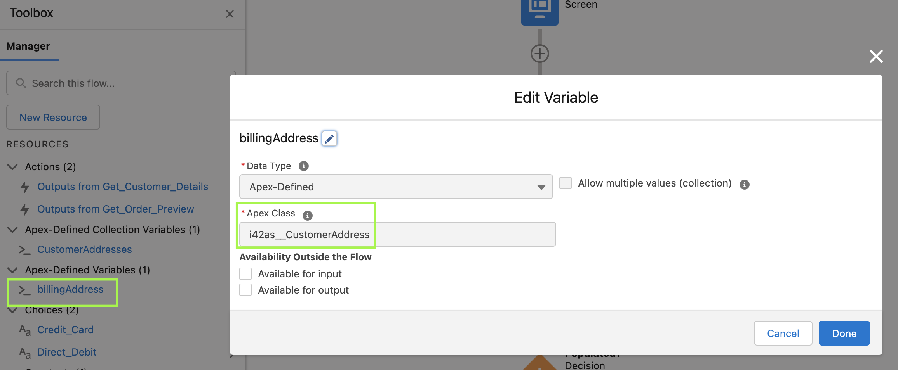The image size is (898, 370).
Task: Click the Decision label on the canvas
Action: (x=585, y=365)
